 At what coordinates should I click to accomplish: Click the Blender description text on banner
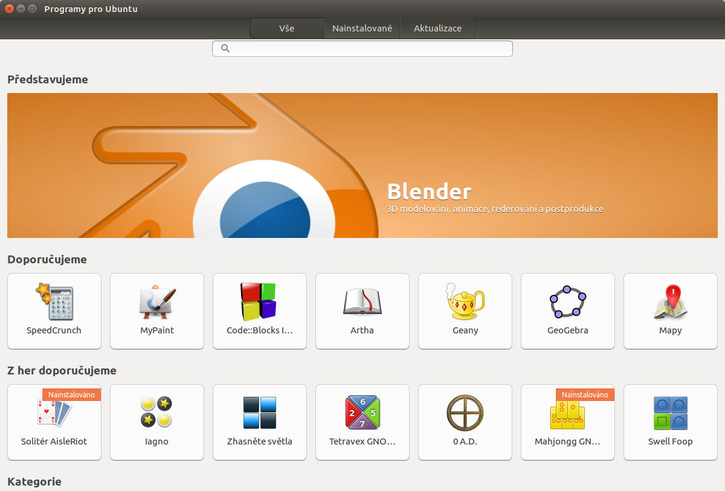(x=495, y=209)
